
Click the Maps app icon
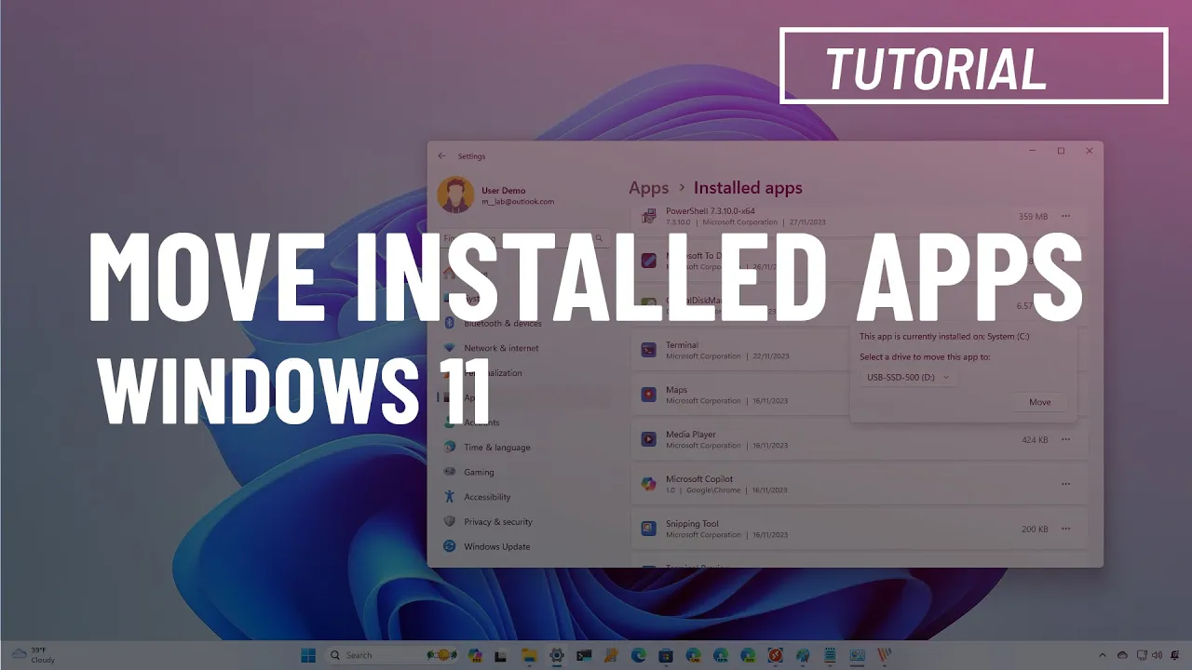point(649,395)
